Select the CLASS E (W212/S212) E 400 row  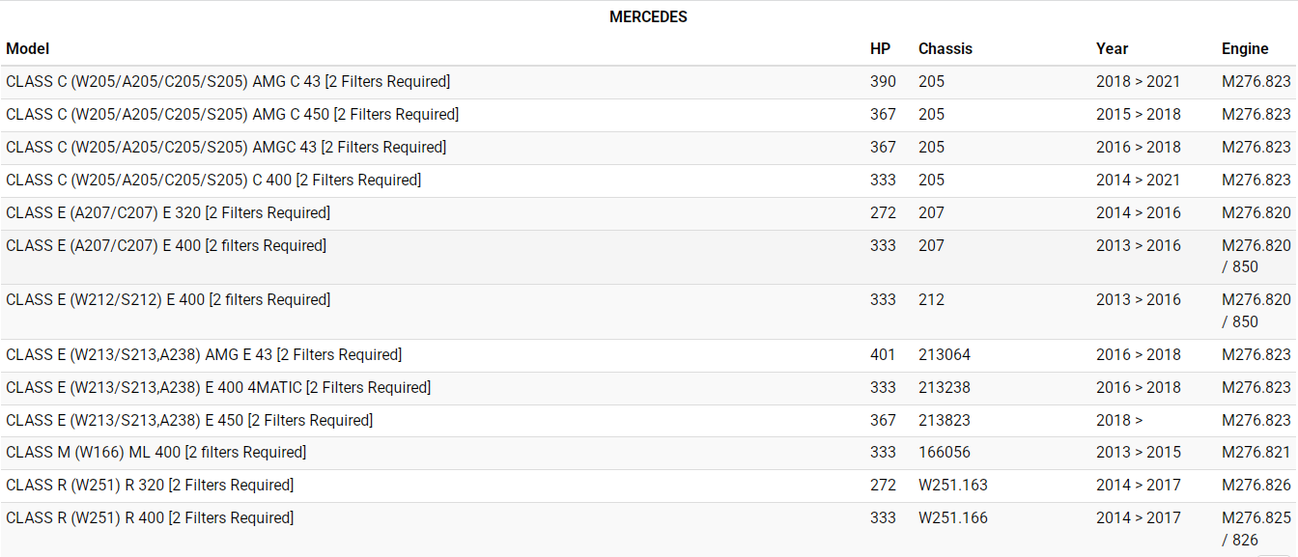[x=168, y=300]
